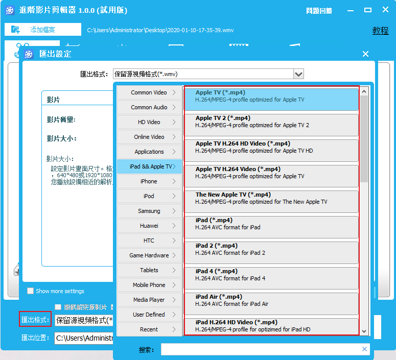Click the loaded file path text

point(160,30)
